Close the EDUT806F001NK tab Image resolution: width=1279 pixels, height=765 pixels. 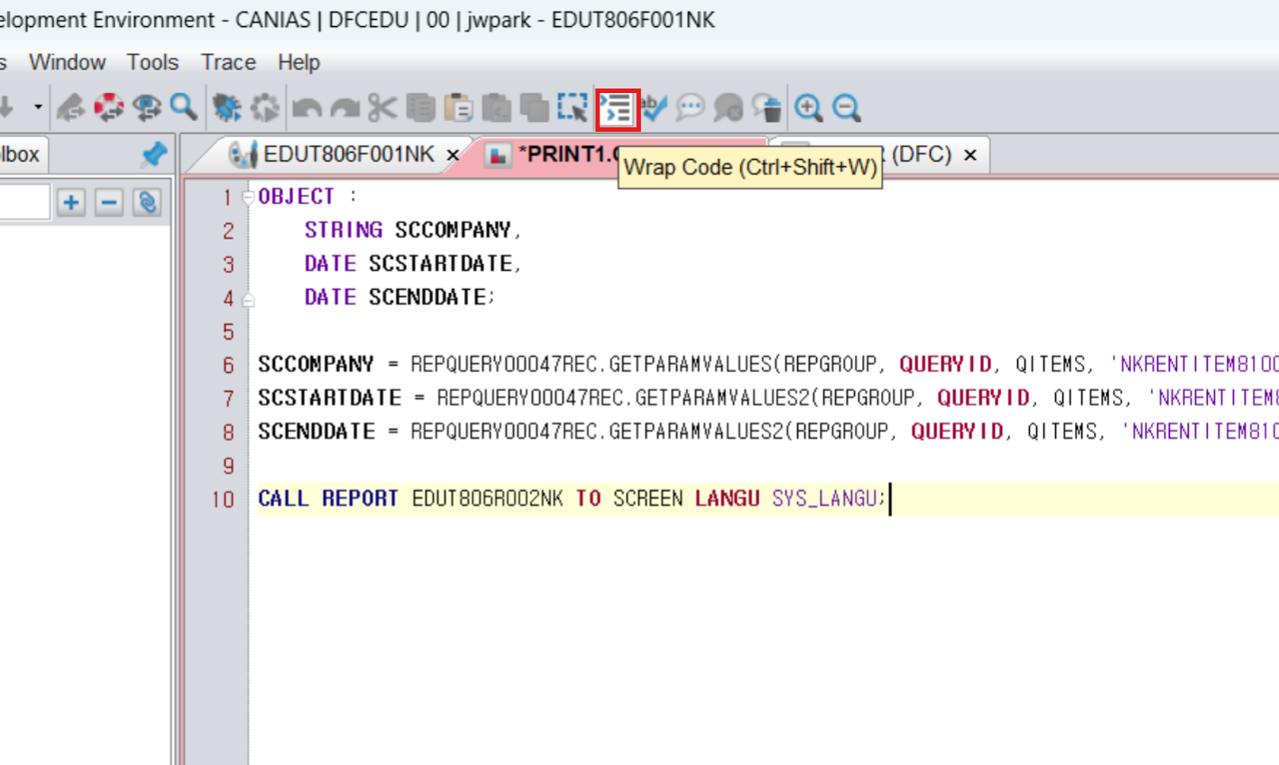tap(453, 155)
